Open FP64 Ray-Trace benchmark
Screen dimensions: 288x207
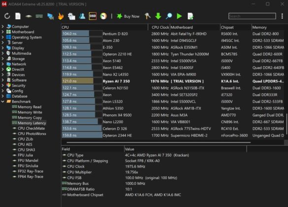point(31,176)
